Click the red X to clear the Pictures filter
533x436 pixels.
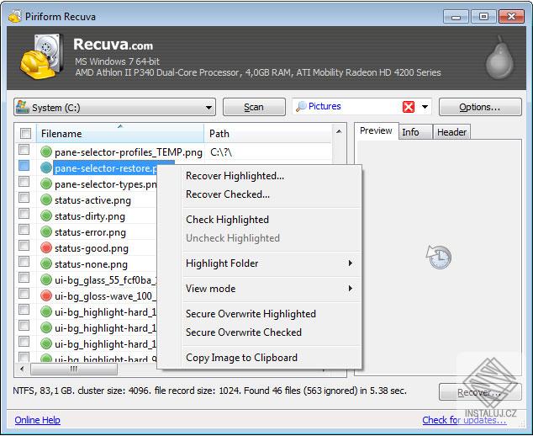[x=409, y=107]
